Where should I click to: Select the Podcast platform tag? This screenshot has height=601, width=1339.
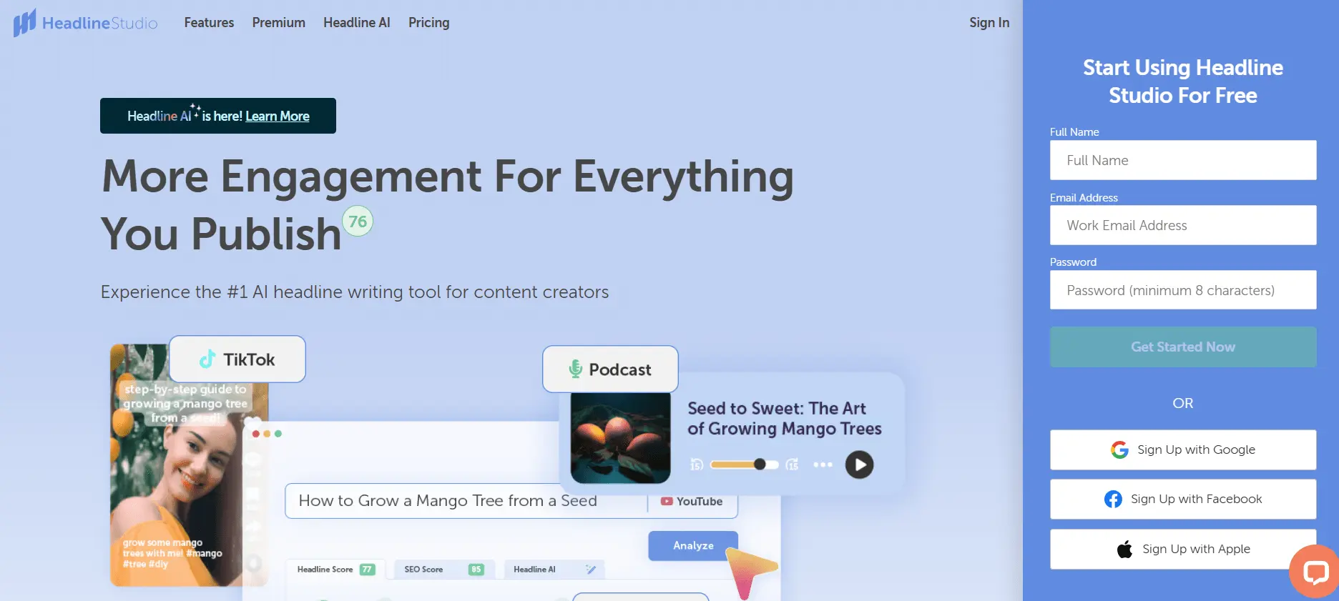point(610,369)
